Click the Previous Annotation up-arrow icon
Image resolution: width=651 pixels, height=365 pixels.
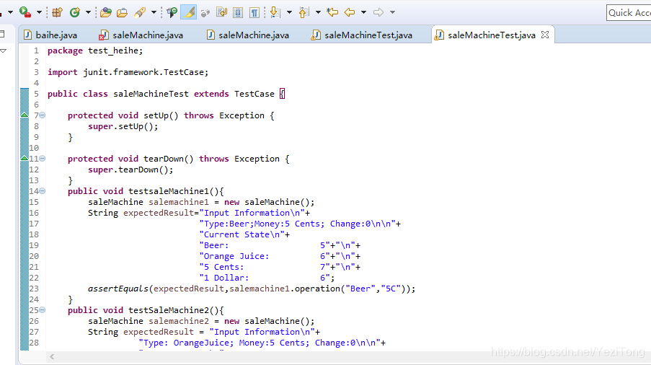(x=304, y=12)
